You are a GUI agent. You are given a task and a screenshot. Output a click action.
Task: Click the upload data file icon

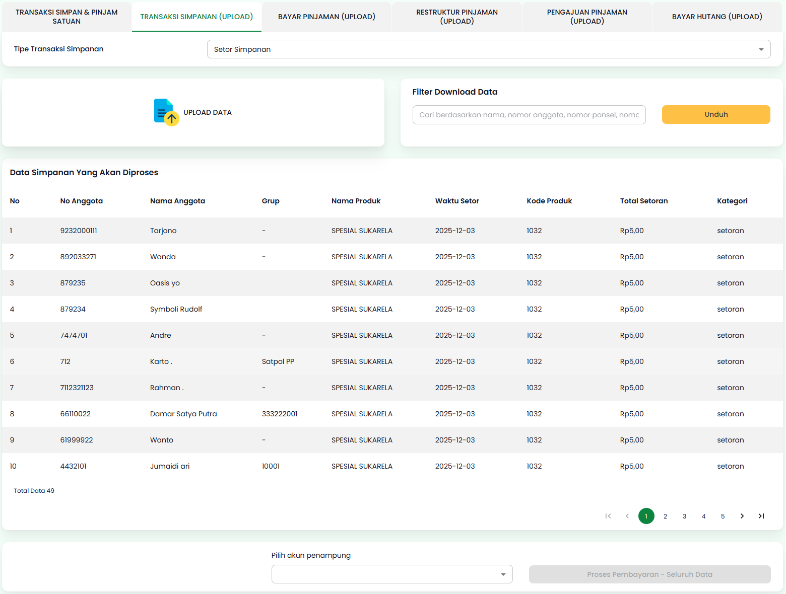click(x=166, y=112)
